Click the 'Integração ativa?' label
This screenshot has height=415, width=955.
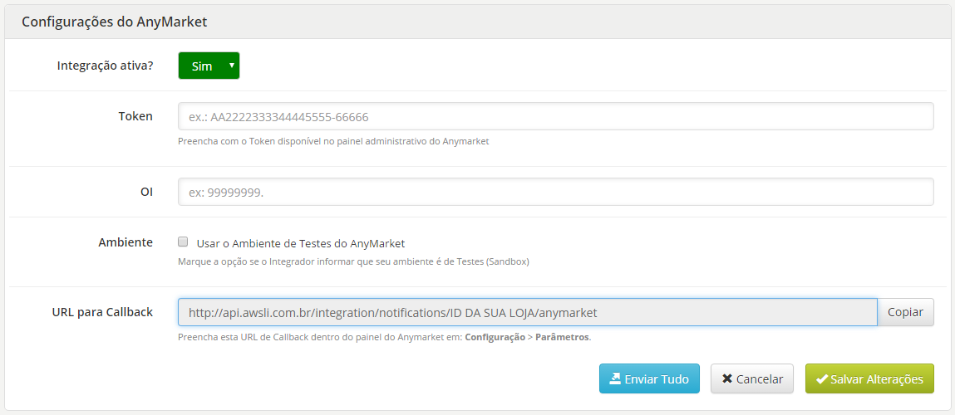pos(105,65)
